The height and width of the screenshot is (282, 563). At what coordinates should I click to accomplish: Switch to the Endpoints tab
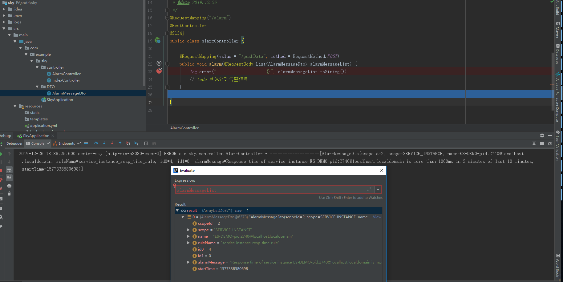(x=67, y=143)
